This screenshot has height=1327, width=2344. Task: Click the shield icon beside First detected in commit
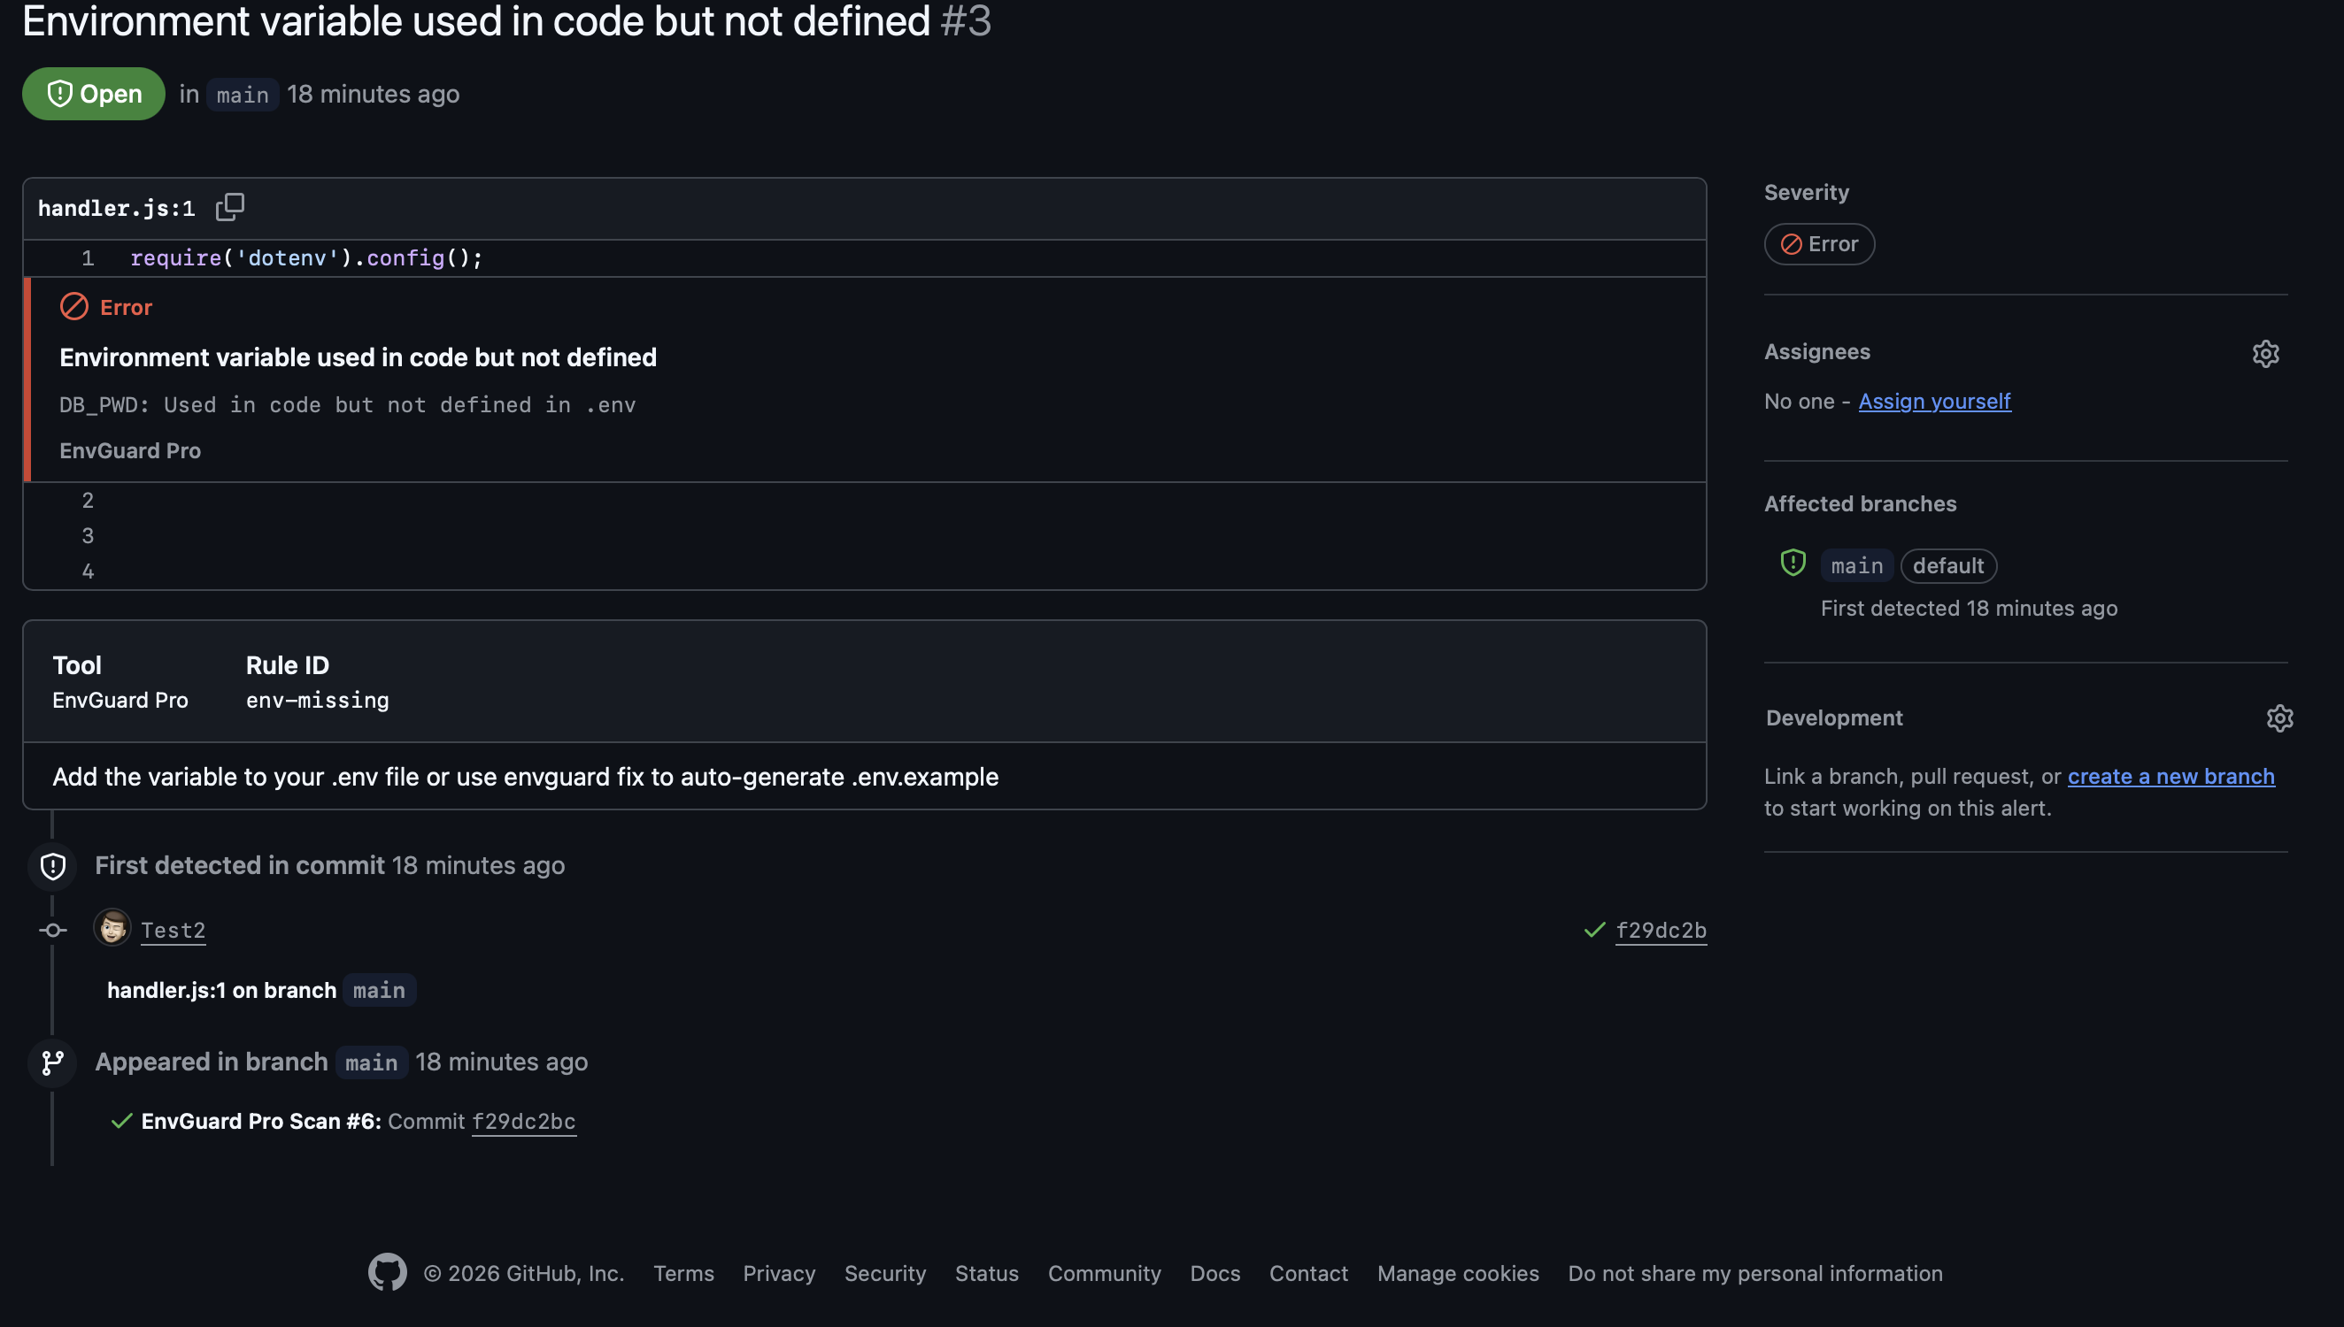52,865
